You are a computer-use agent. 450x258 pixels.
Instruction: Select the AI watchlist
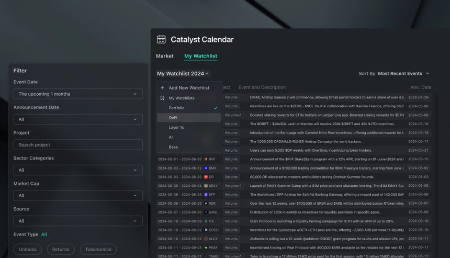point(189,137)
